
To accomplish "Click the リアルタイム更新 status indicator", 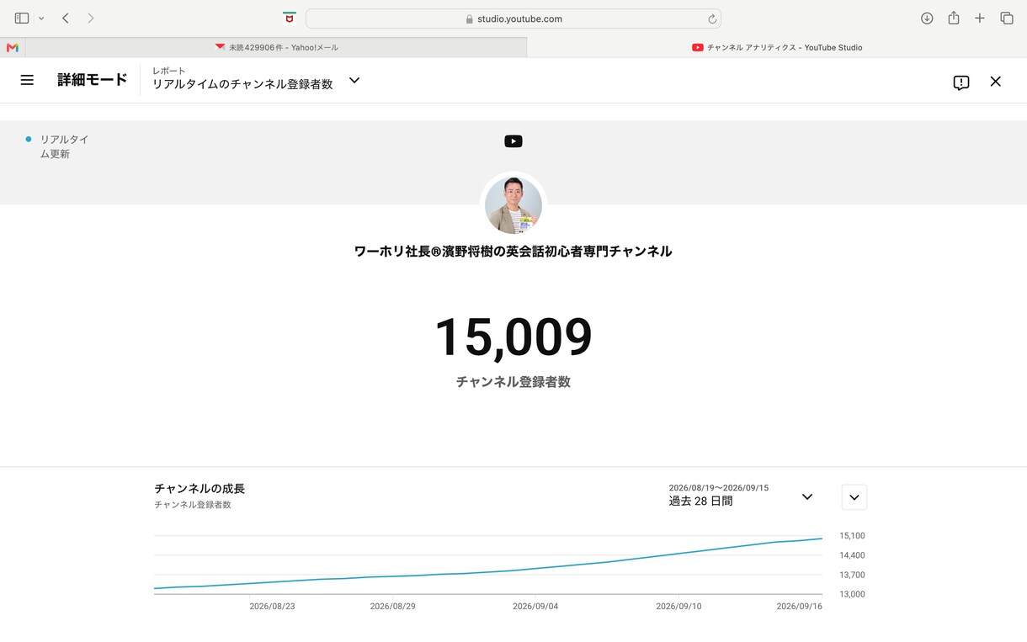I will pos(57,146).
